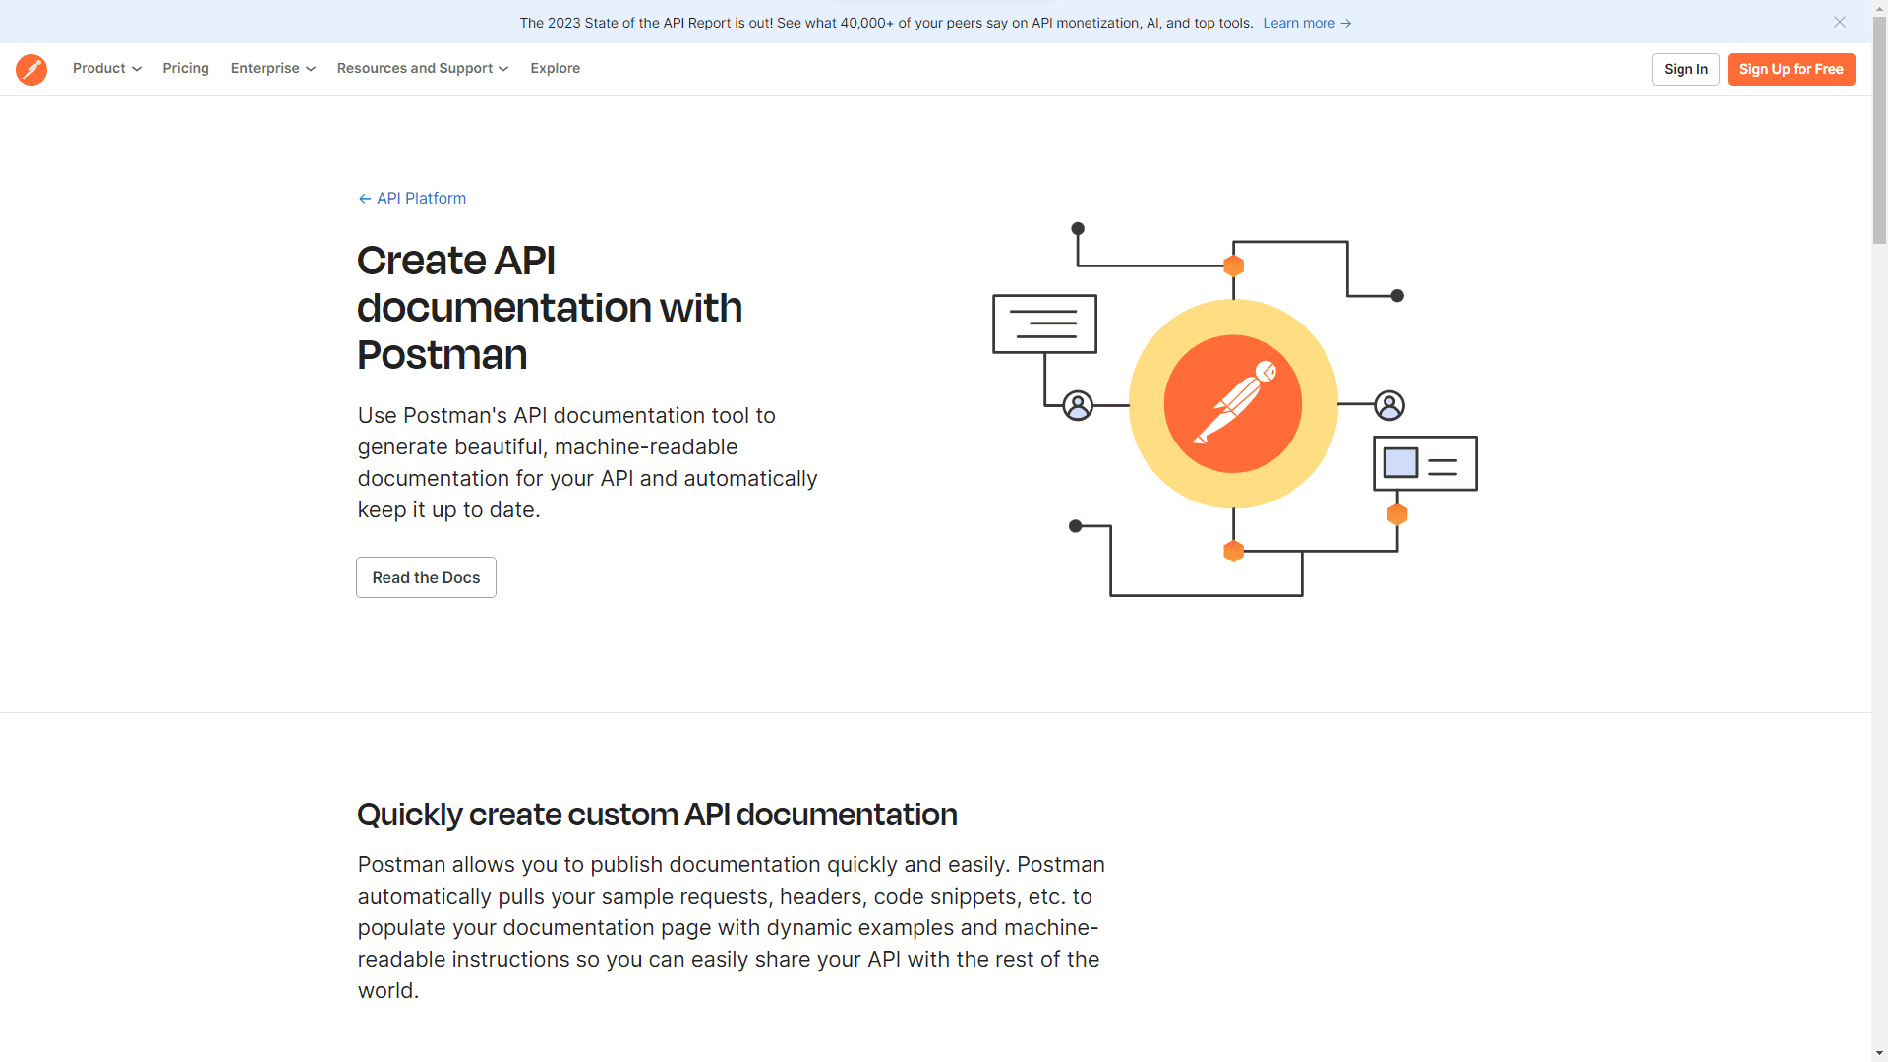Click the text document card illustration
The height and width of the screenshot is (1062, 1888).
[x=1044, y=324]
